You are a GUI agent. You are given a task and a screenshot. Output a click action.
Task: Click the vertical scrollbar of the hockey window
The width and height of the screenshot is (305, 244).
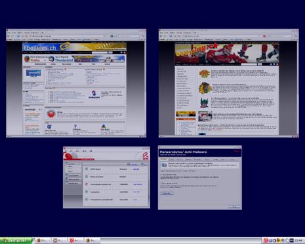tap(297, 87)
